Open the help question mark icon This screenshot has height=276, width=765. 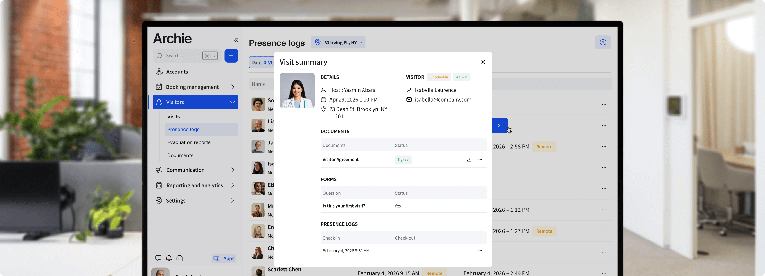(602, 42)
